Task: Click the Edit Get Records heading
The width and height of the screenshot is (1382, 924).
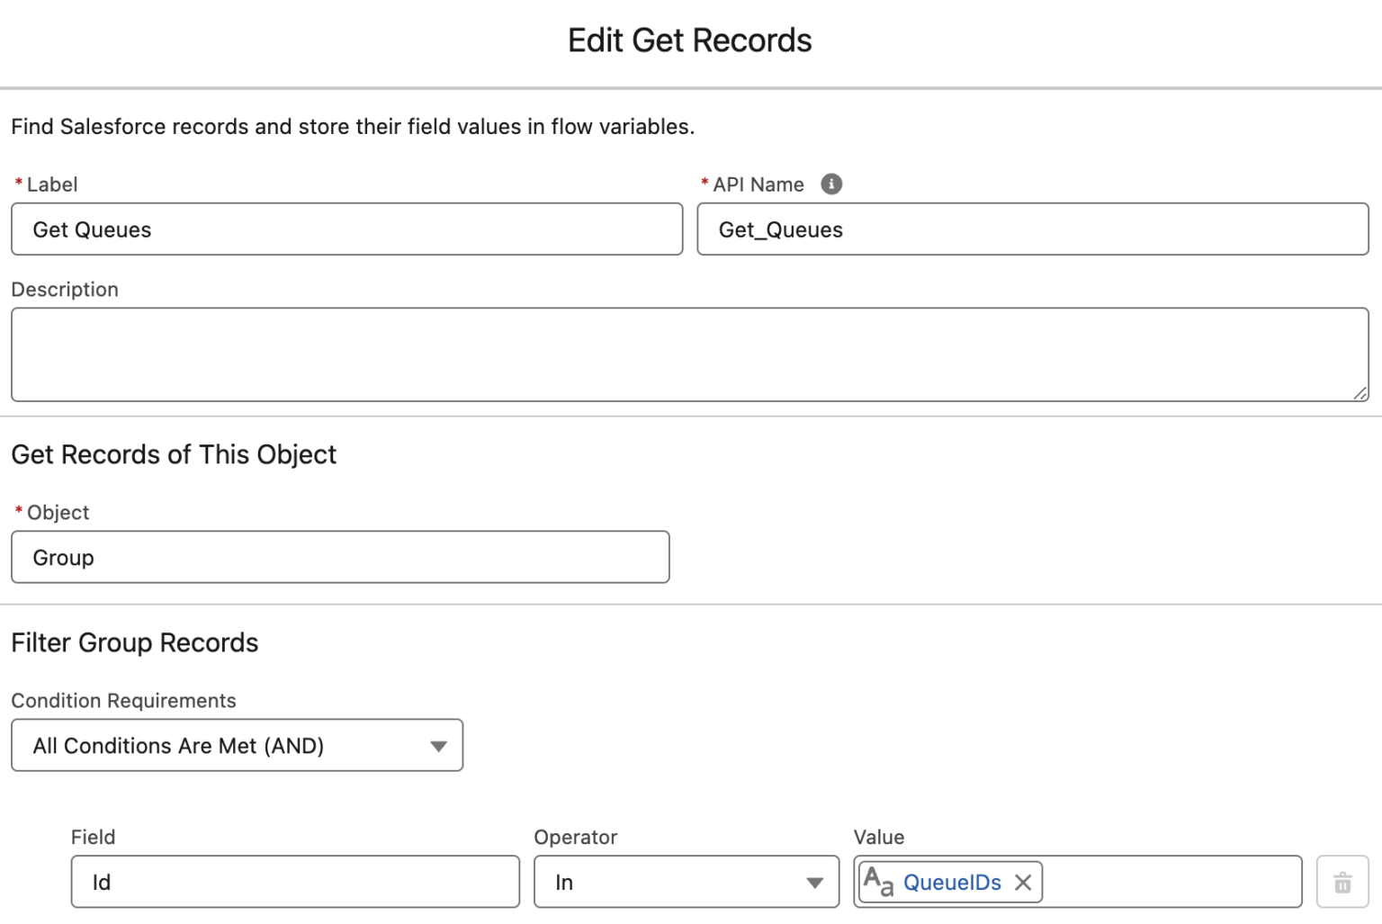Action: click(x=689, y=40)
